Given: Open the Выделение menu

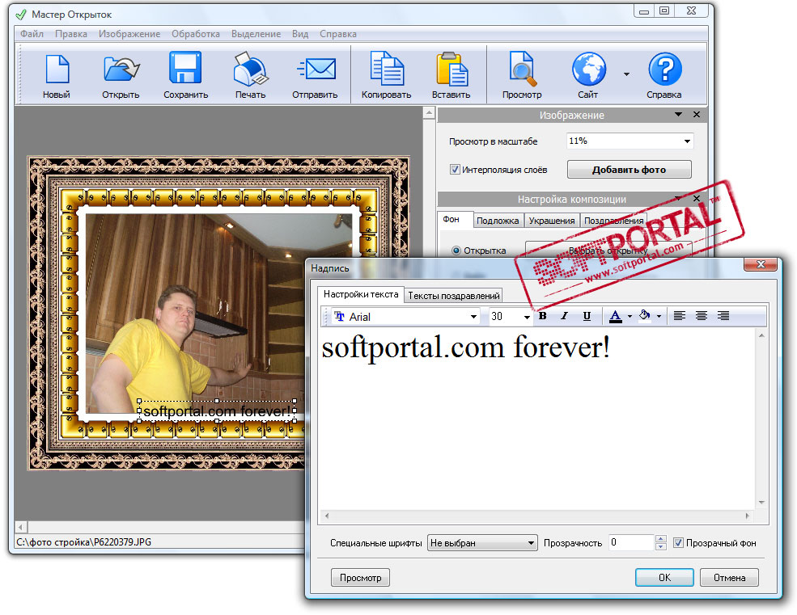Looking at the screenshot, I should coord(256,34).
